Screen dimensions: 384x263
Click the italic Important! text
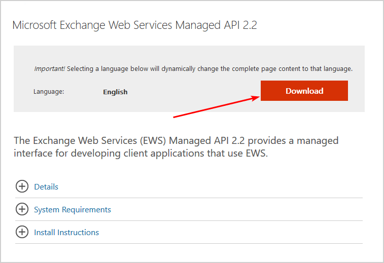pos(49,68)
